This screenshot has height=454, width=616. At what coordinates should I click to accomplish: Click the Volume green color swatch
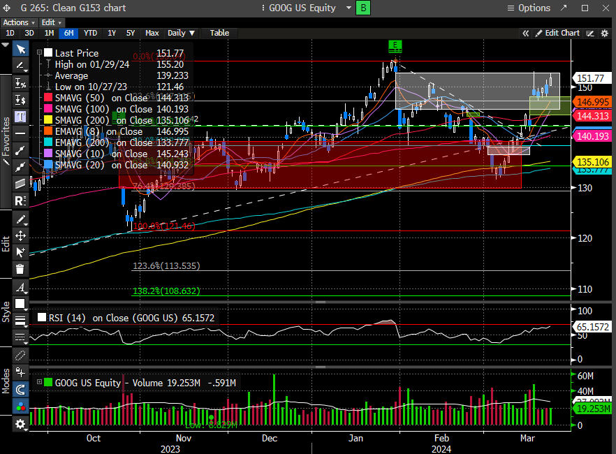[48, 383]
